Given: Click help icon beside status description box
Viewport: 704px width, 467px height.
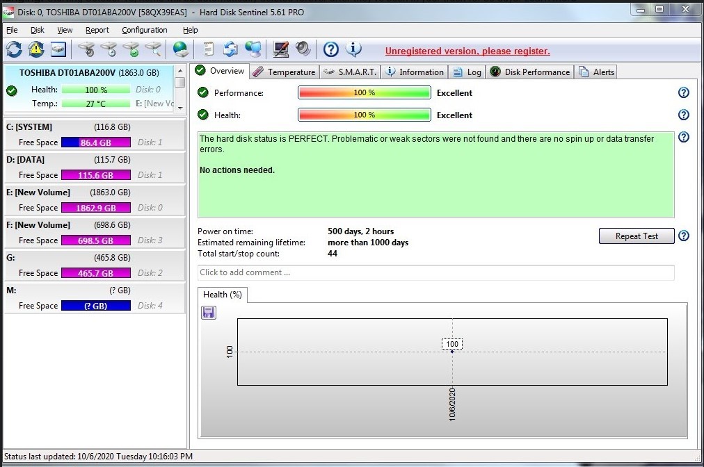Looking at the screenshot, I should [x=683, y=137].
